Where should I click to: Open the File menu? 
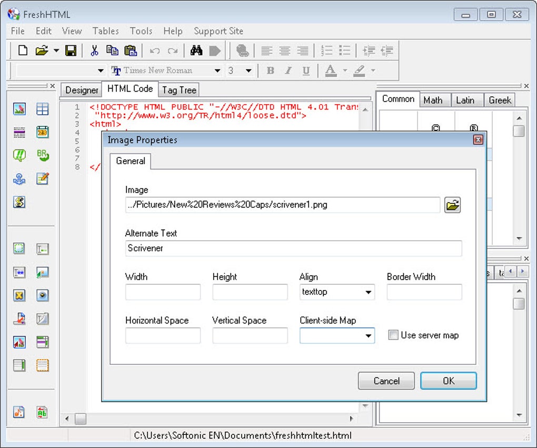tap(17, 31)
